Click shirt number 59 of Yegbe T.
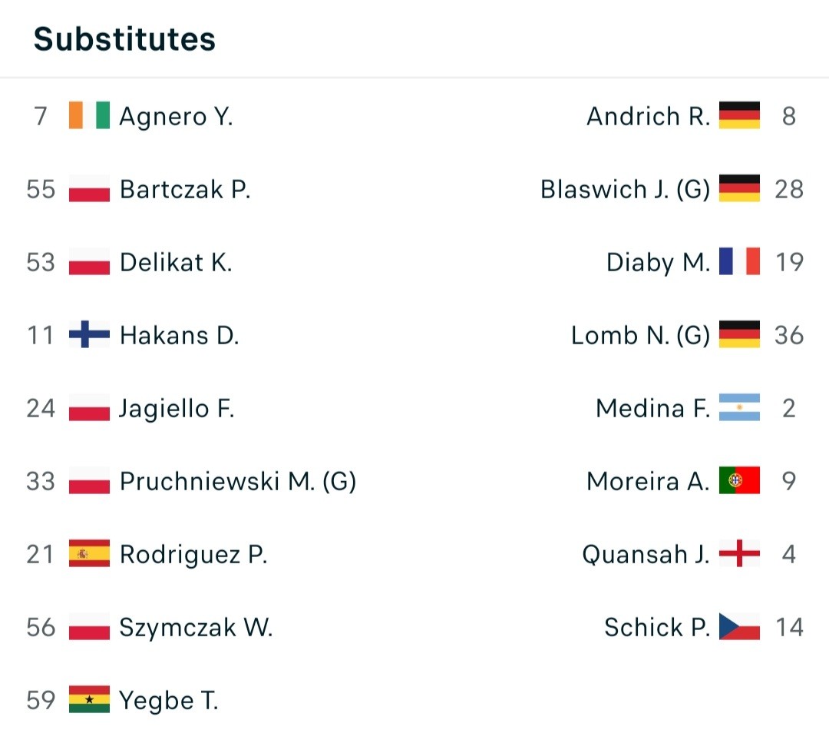 click(41, 700)
